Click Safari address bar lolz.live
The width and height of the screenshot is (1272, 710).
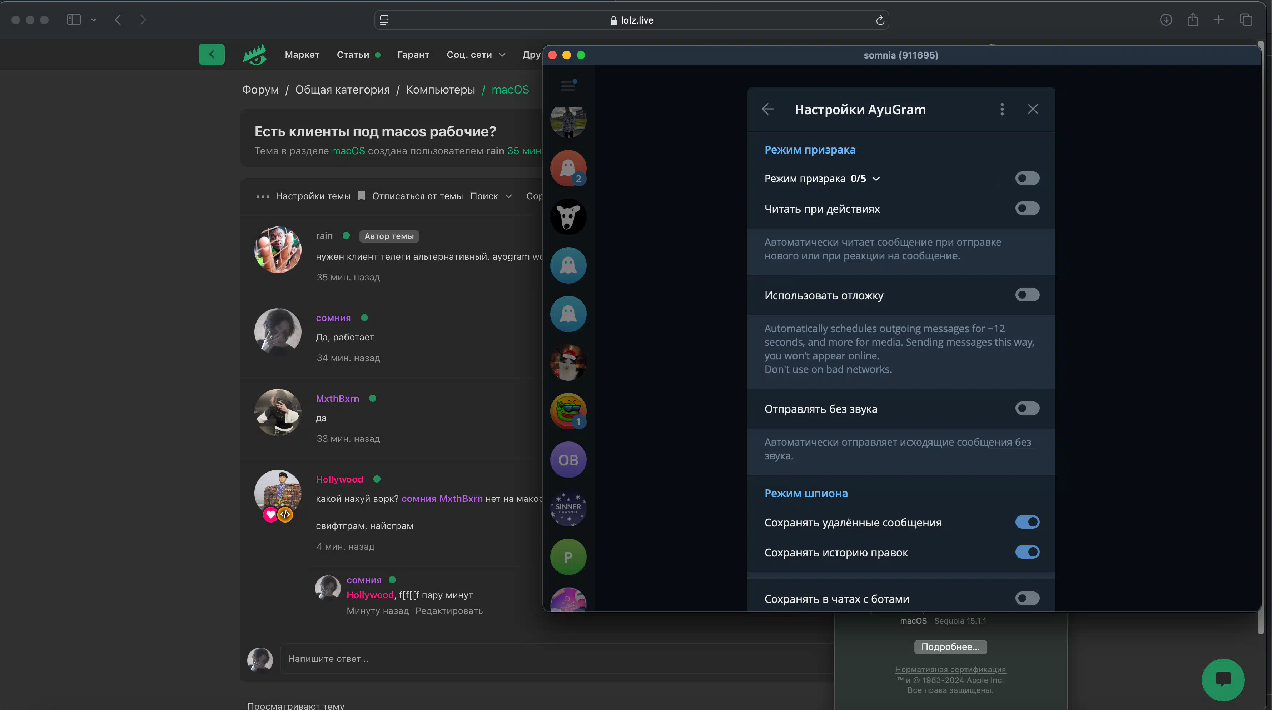tap(631, 20)
